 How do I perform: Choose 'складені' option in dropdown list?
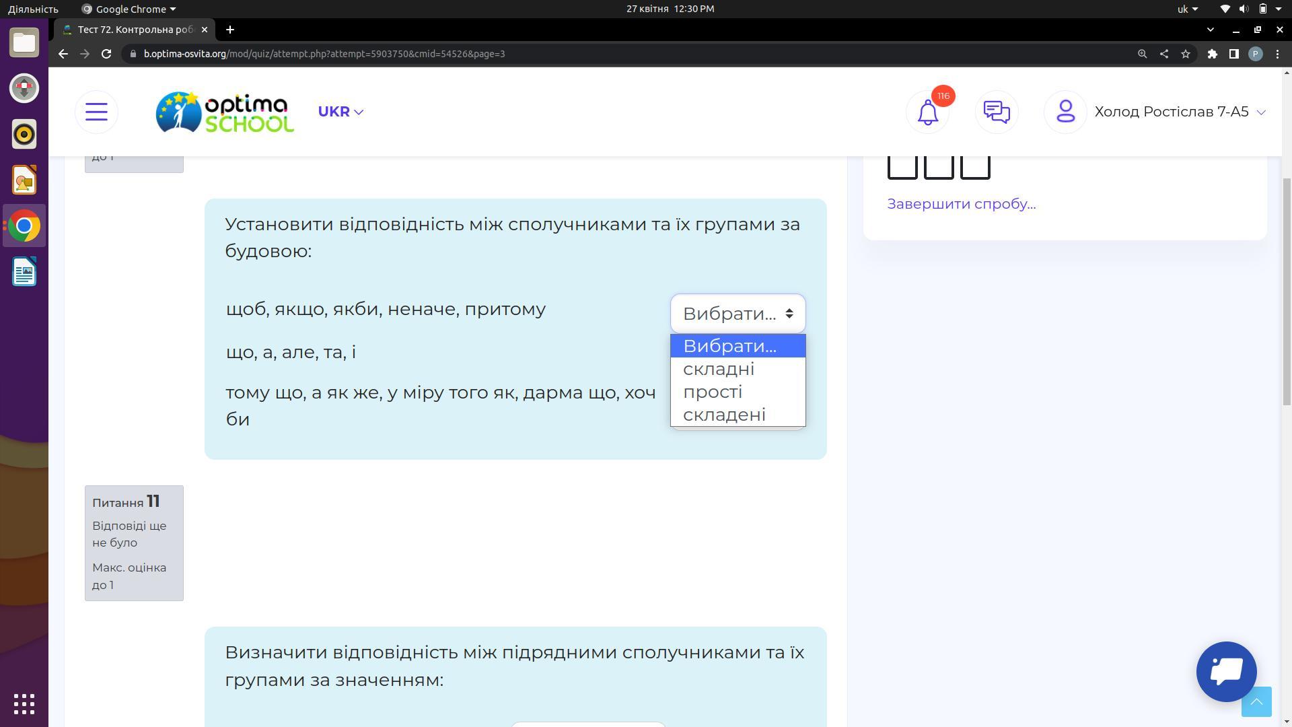[724, 415]
